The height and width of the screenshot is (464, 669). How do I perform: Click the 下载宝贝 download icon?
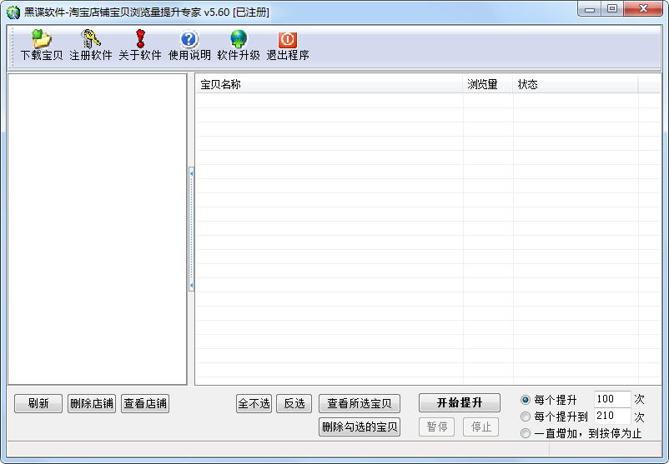(x=41, y=39)
